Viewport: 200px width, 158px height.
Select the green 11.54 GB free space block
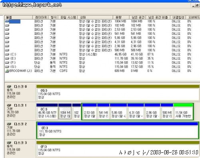(x=183, y=112)
